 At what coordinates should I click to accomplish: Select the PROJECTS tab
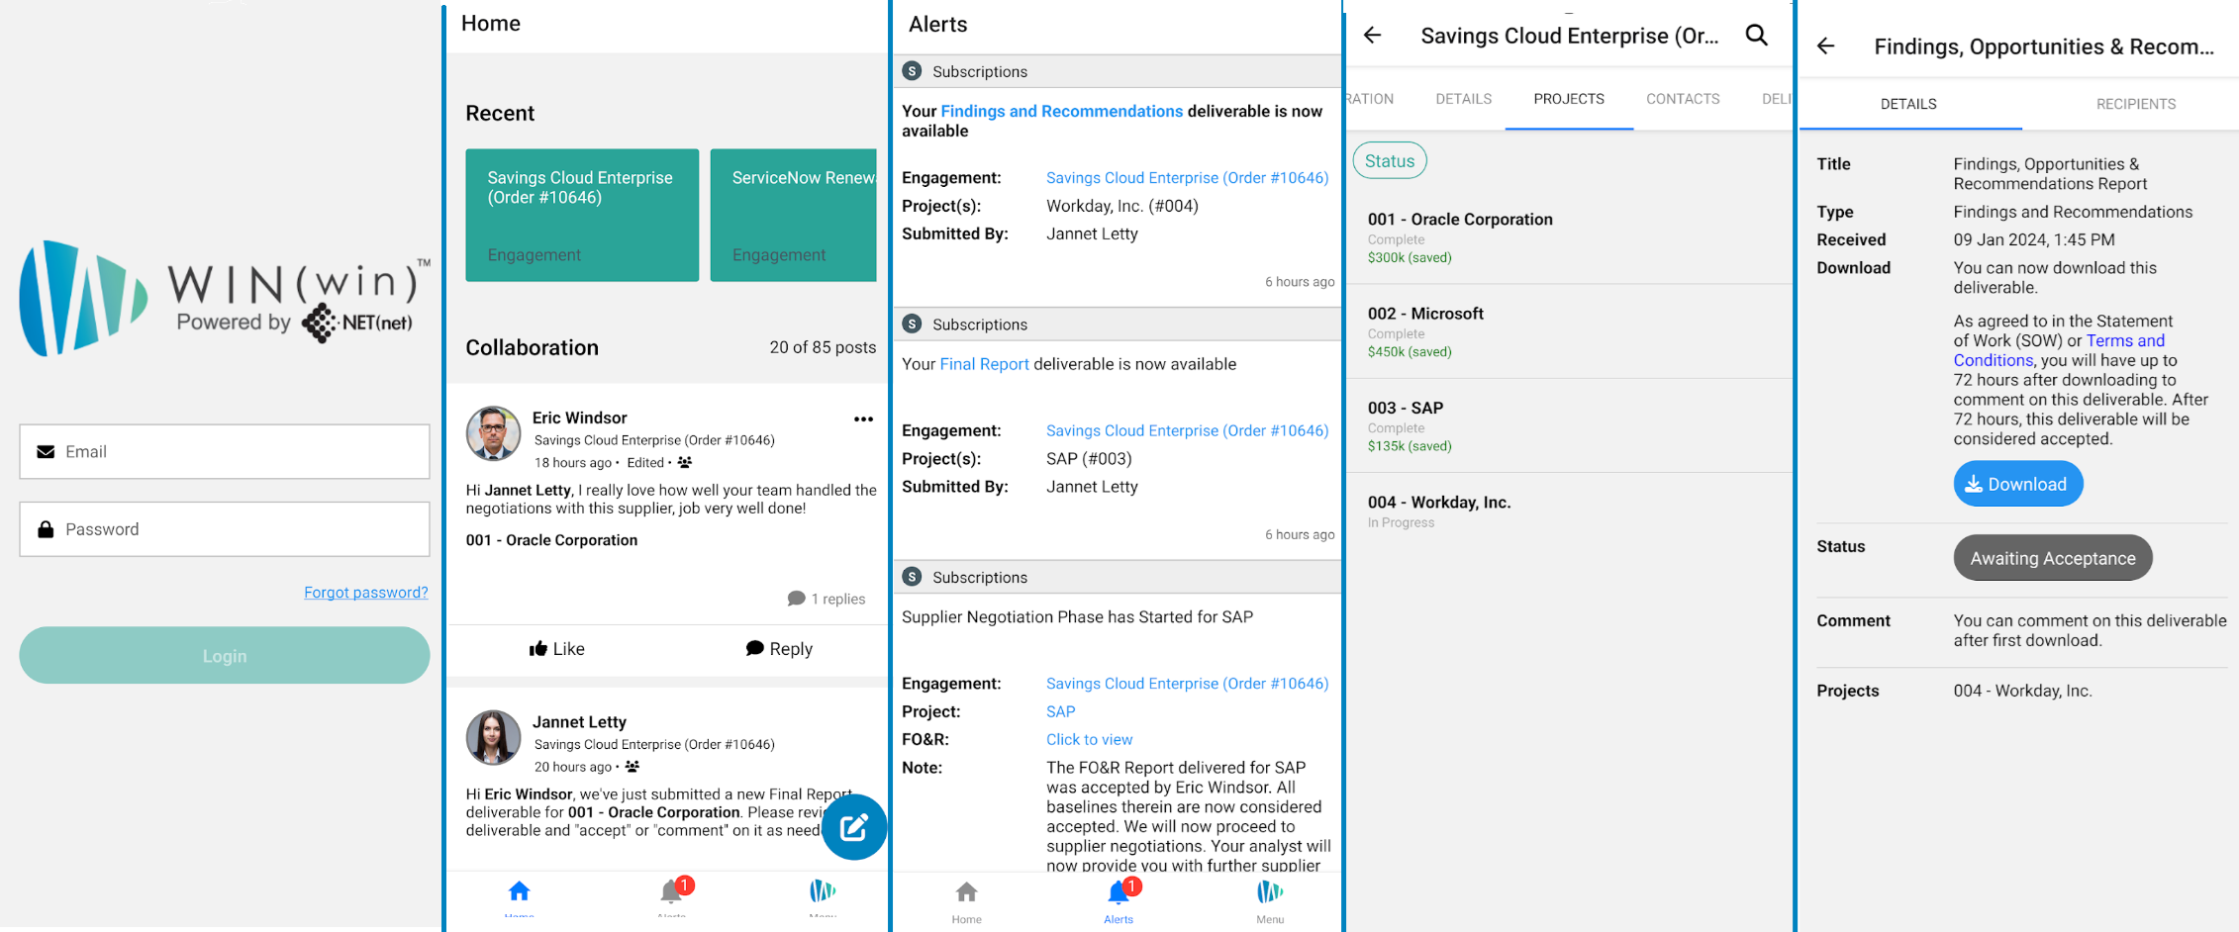(x=1569, y=99)
